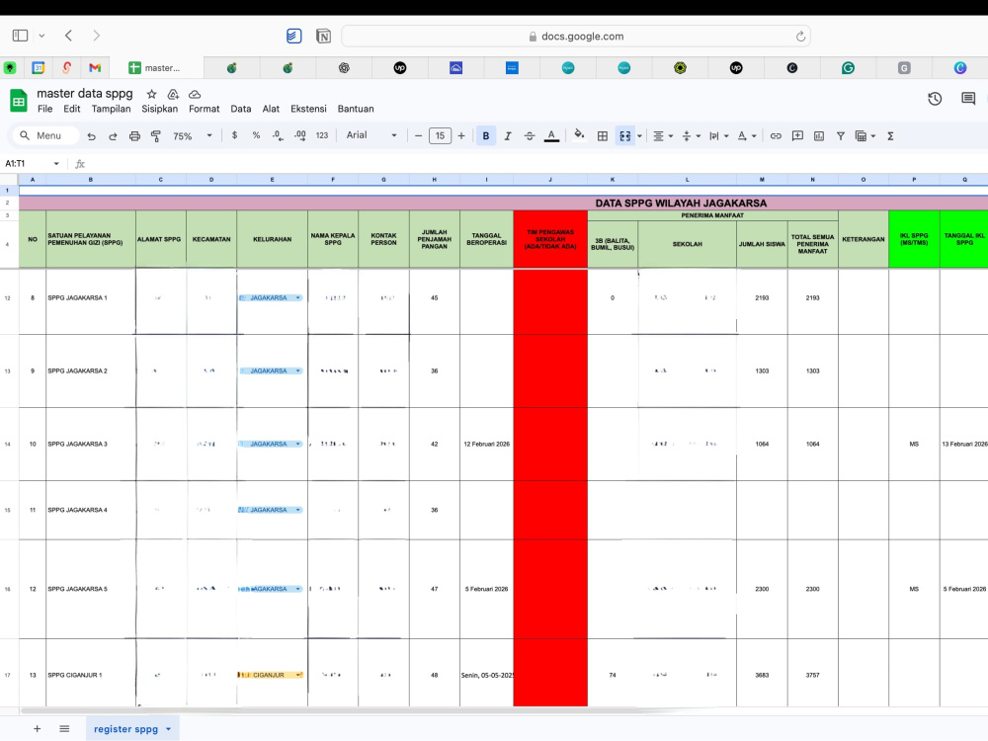View cloud save status icon

click(195, 95)
